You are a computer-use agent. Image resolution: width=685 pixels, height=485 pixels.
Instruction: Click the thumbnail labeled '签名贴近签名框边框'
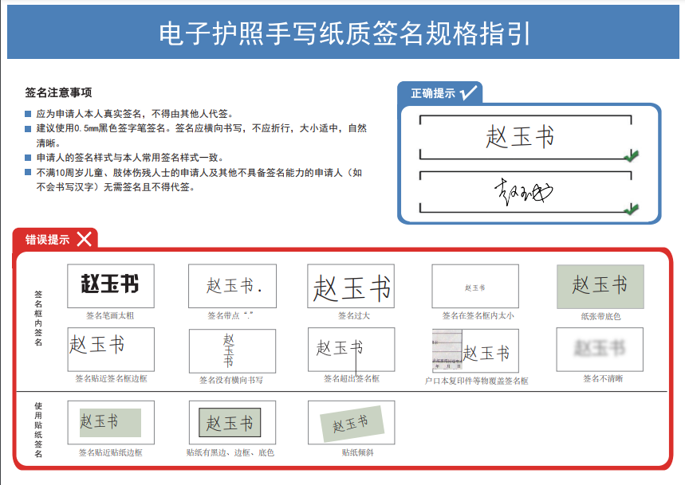[111, 350]
